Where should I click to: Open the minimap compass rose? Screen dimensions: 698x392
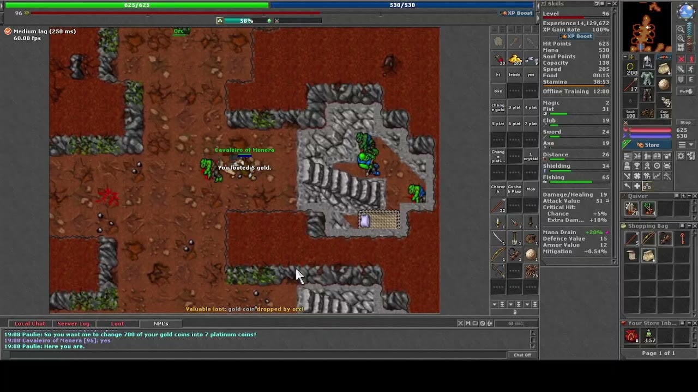coord(687,11)
